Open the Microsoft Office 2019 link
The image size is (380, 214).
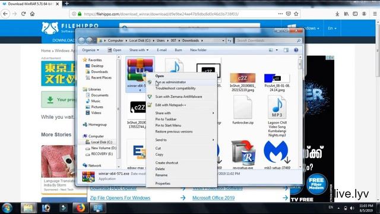pyautogui.click(x=214, y=198)
